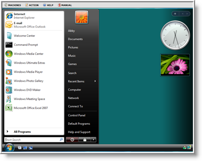Image resolution: width=202 pixels, height=161 pixels.
Task: Click the flower slideshow gadget picture
Action: 175,64
